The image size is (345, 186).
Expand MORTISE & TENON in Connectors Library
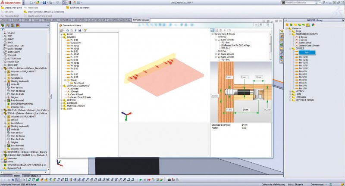pyautogui.click(x=61, y=105)
